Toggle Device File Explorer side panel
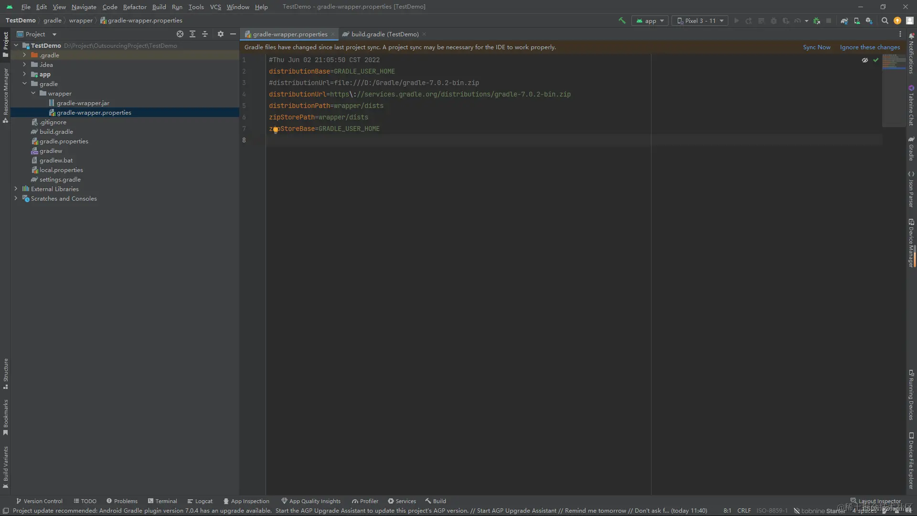 click(911, 461)
